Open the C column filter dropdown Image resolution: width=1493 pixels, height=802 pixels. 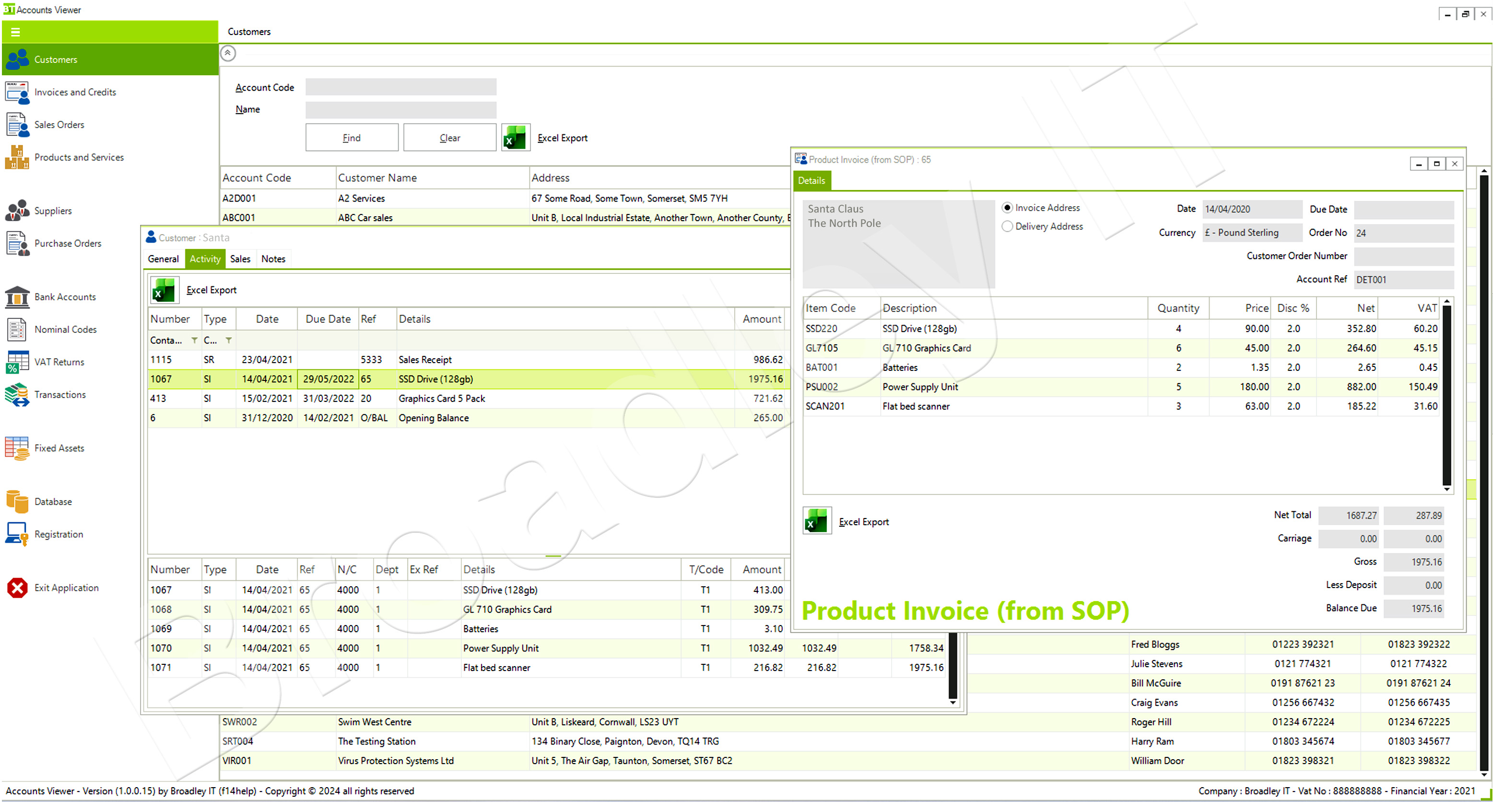point(229,340)
